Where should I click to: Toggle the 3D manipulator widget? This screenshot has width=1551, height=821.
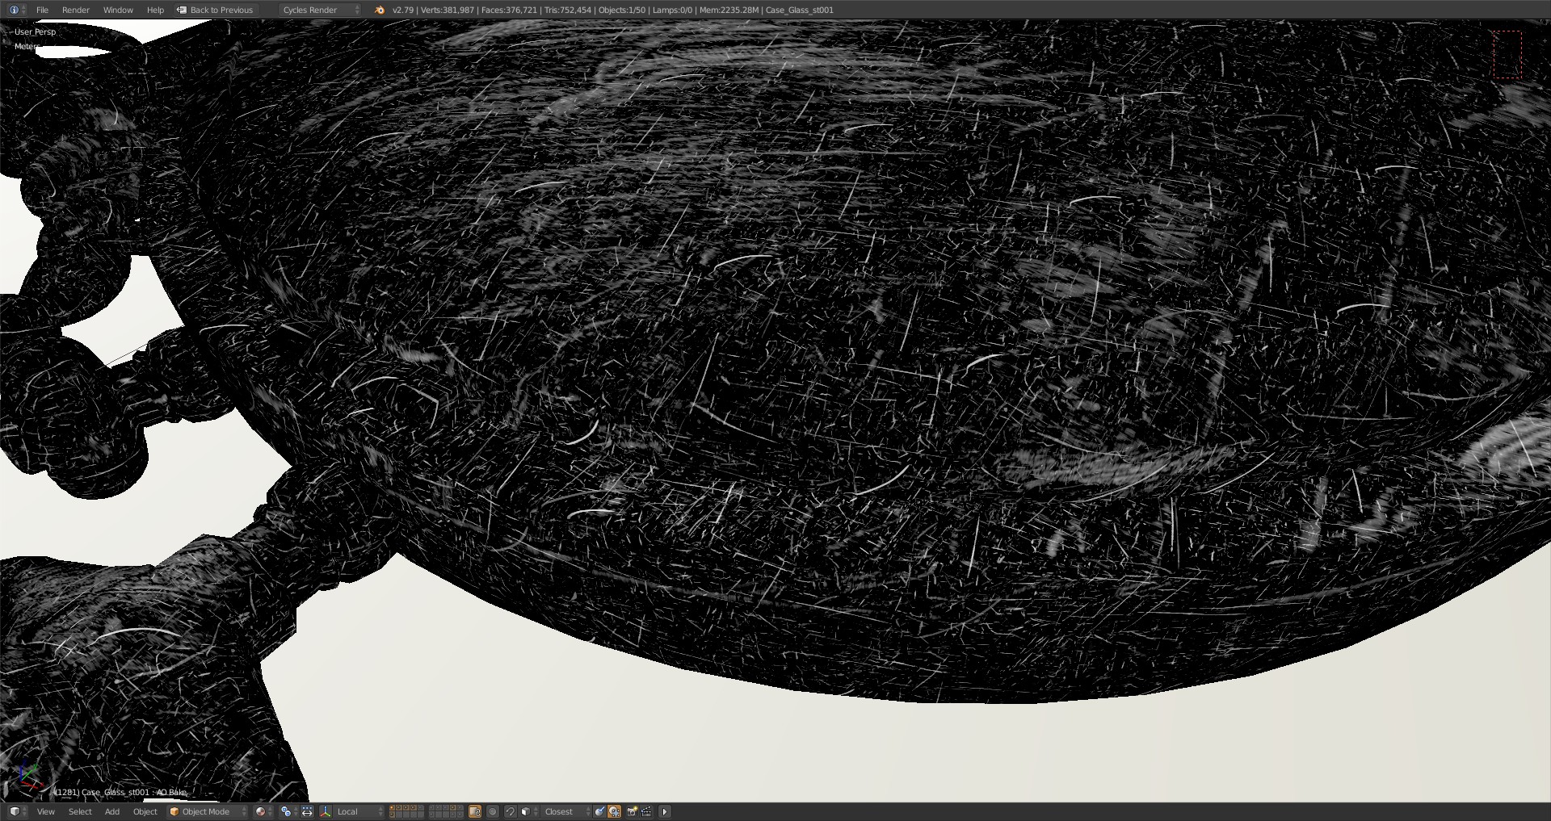(x=307, y=811)
